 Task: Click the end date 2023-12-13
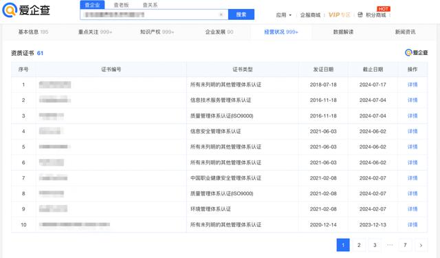tap(373, 224)
